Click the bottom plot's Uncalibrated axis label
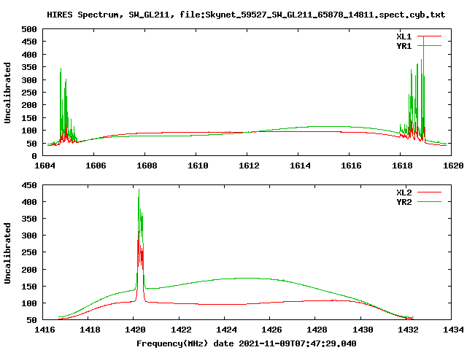Screen dimensions: 467x350 pos(7,253)
